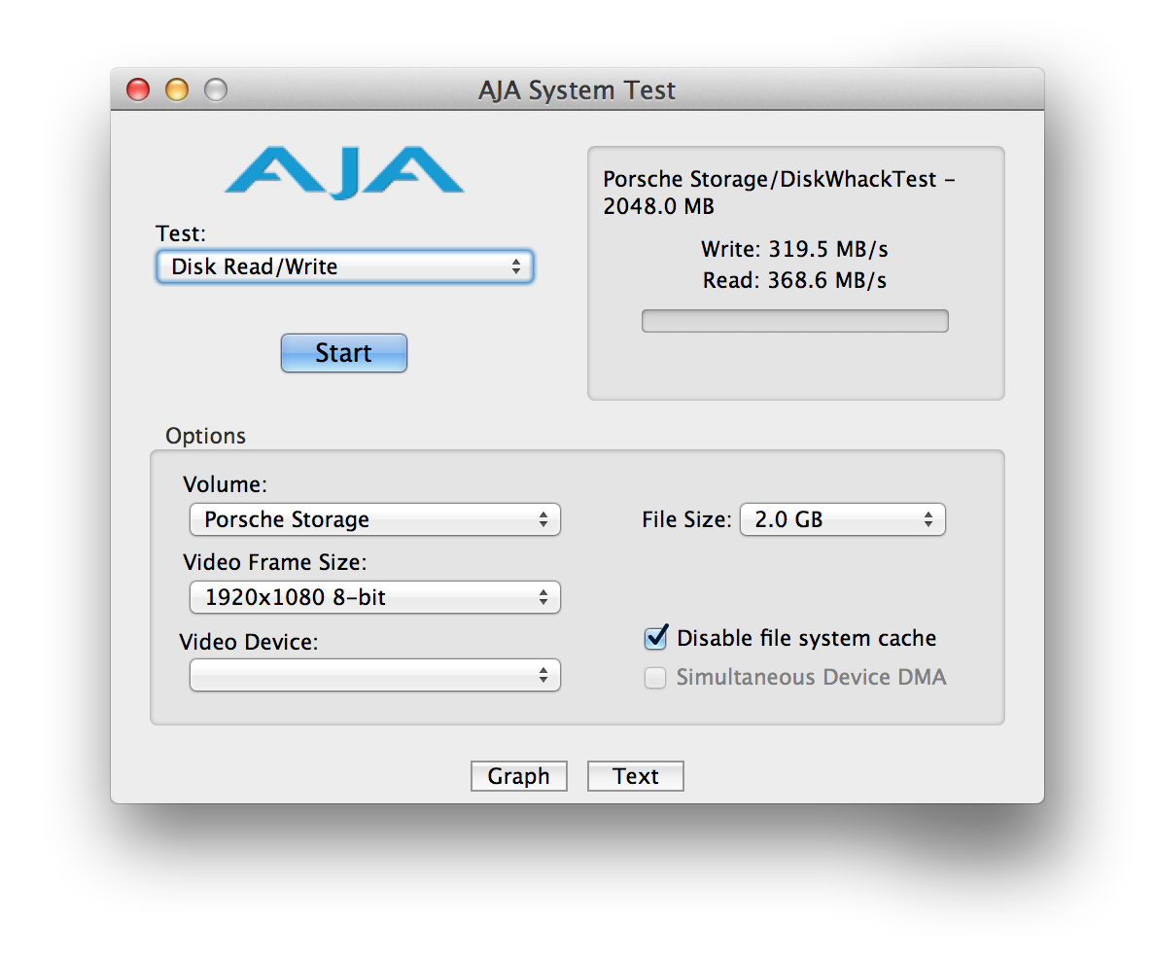Open the Video Frame Size dropdown
This screenshot has height=957, width=1155.
pyautogui.click(x=375, y=597)
